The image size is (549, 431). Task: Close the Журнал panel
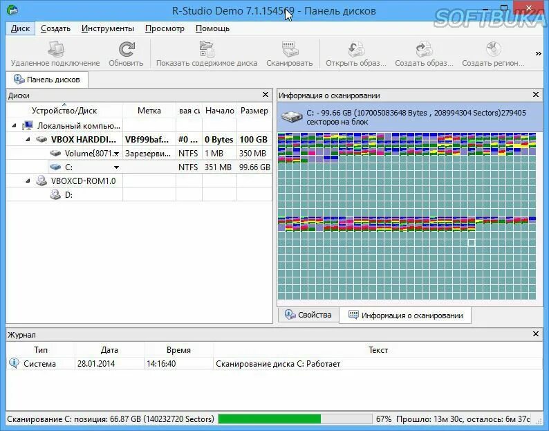point(536,334)
